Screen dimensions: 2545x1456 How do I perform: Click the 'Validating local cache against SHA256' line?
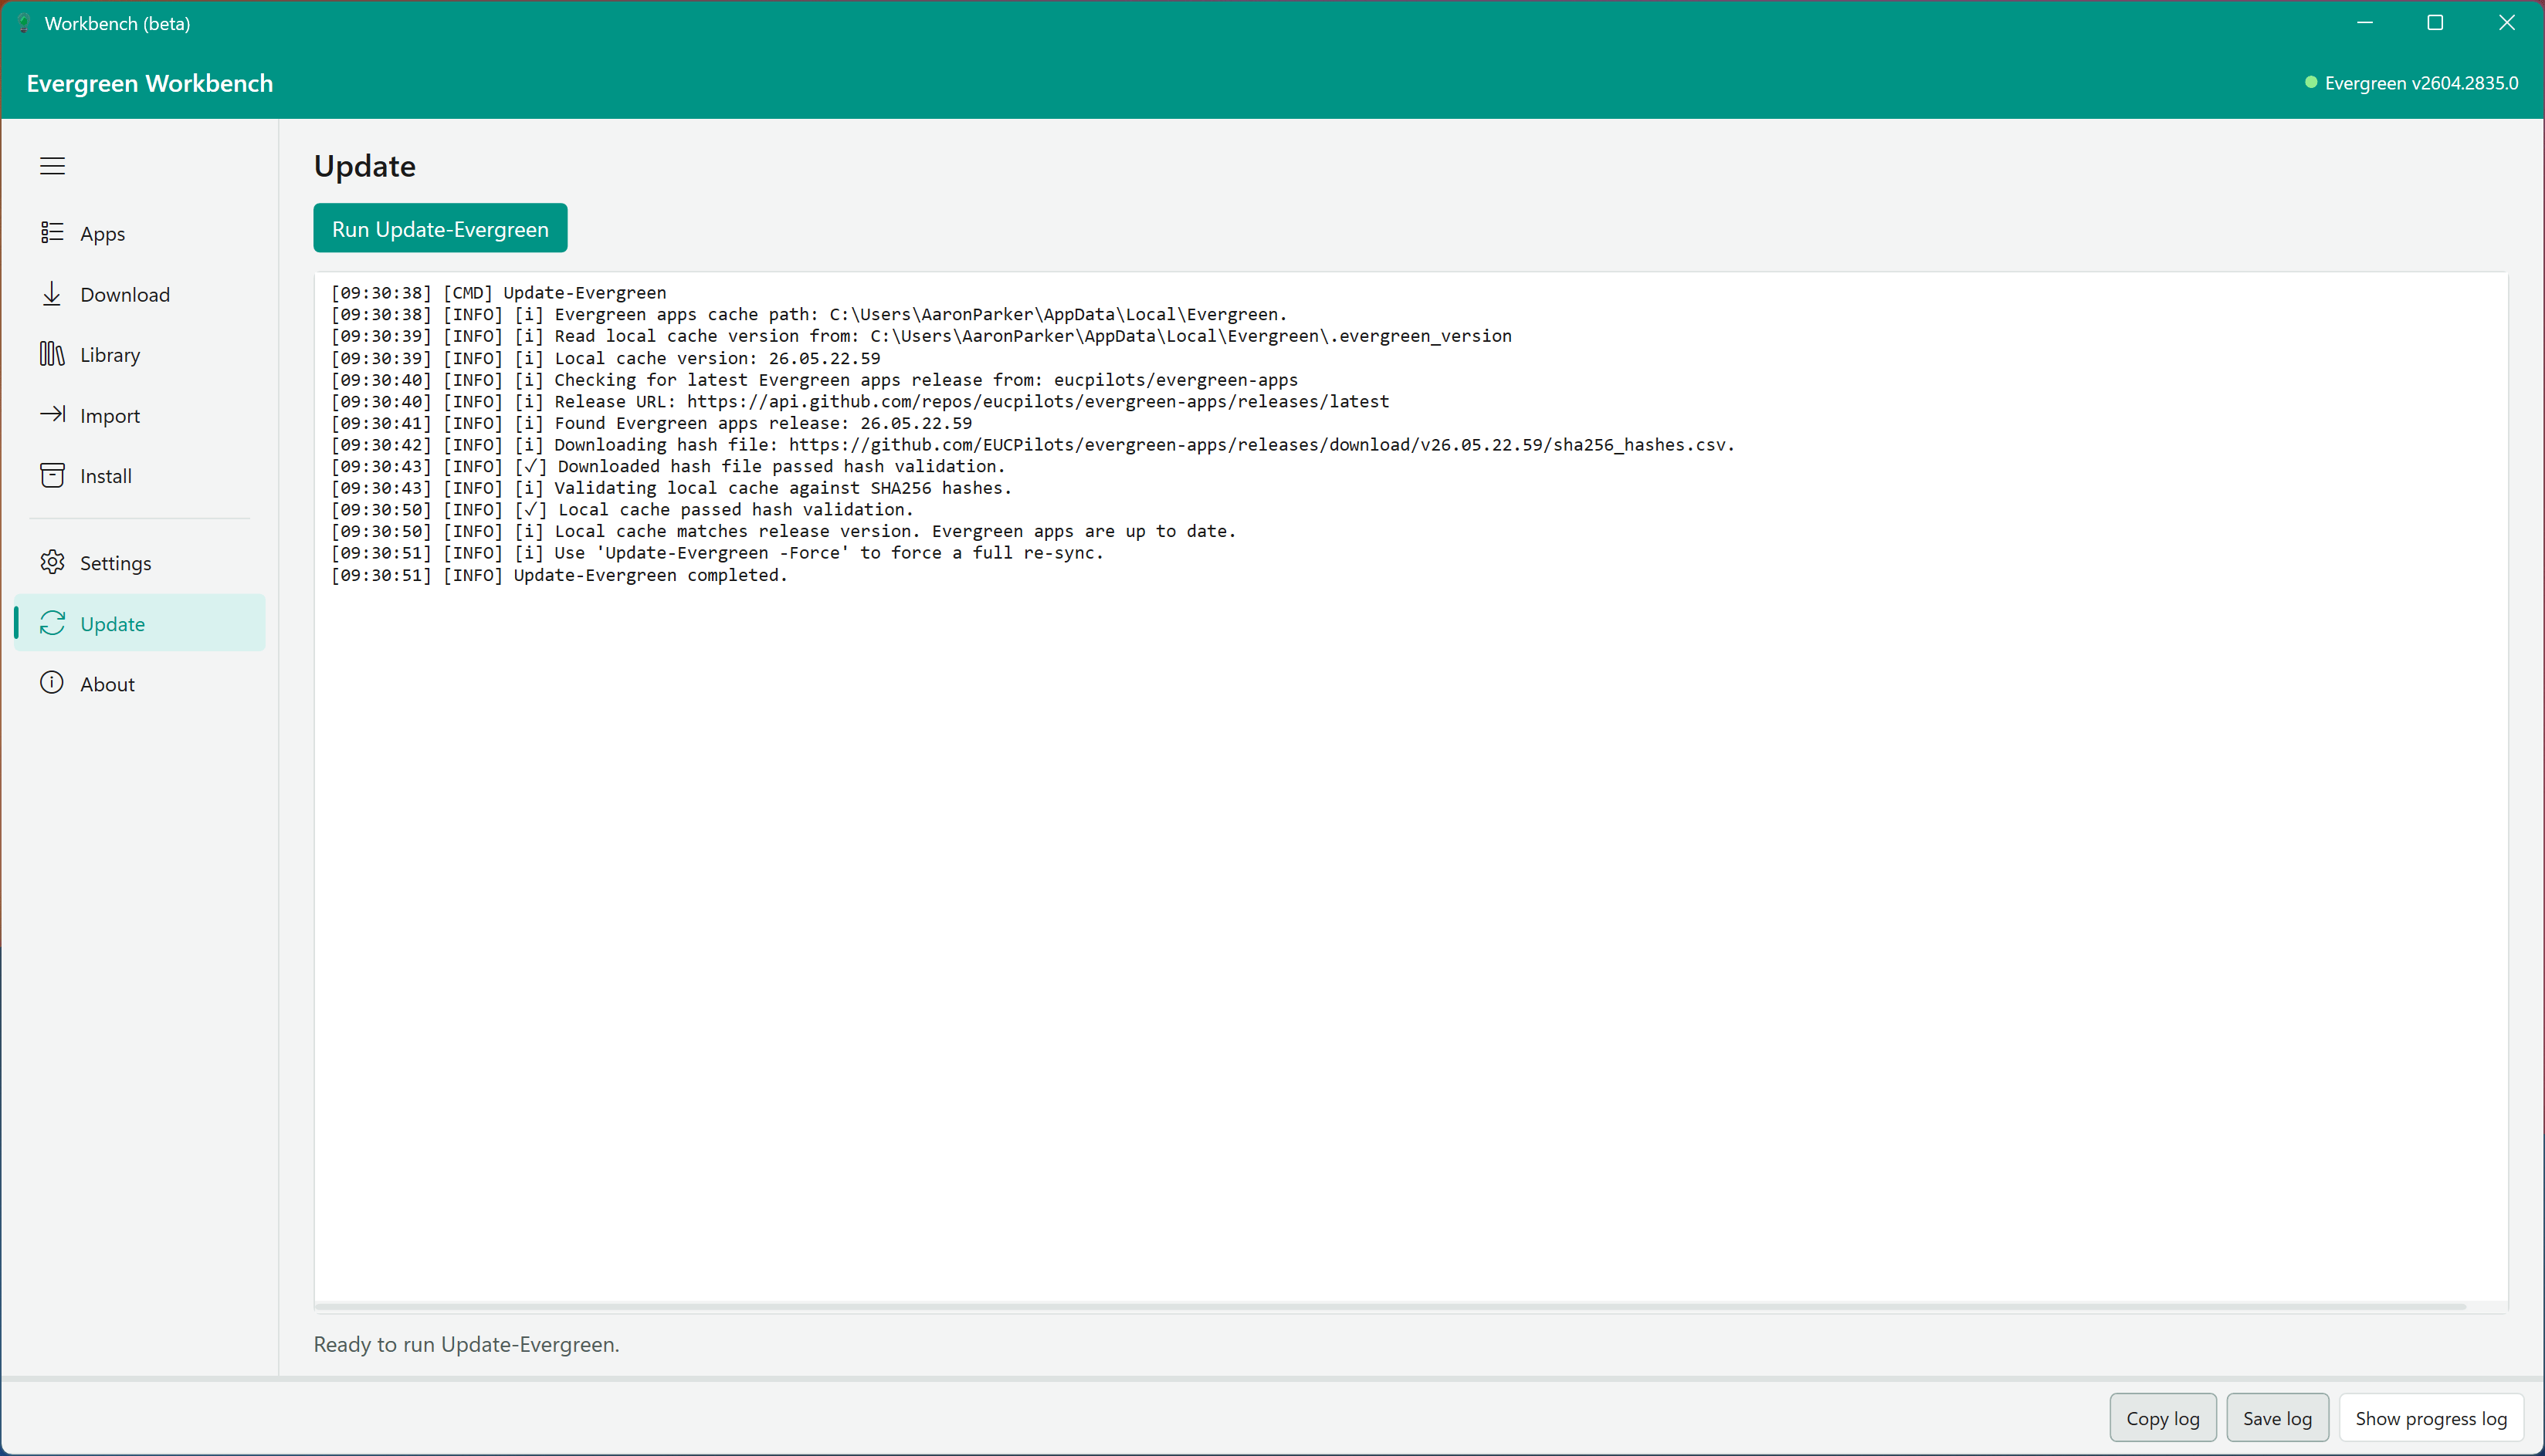[671, 488]
